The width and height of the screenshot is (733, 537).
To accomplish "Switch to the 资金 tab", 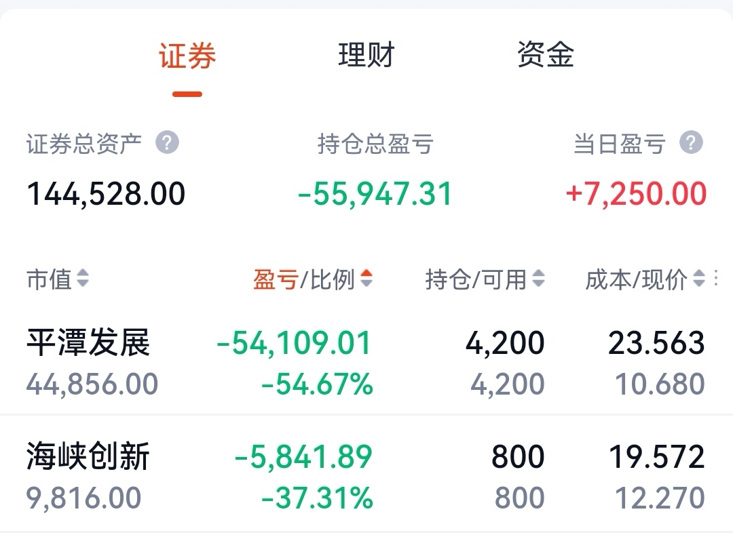I will [545, 55].
